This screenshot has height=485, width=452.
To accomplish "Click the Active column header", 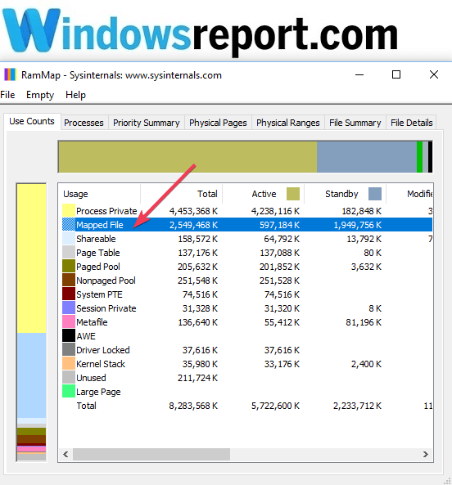I will click(264, 194).
